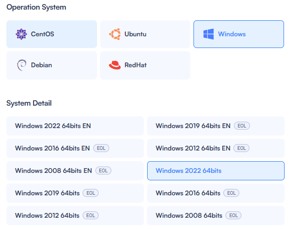Click the Operation System heading
This screenshot has height=230, width=291.
tap(36, 7)
